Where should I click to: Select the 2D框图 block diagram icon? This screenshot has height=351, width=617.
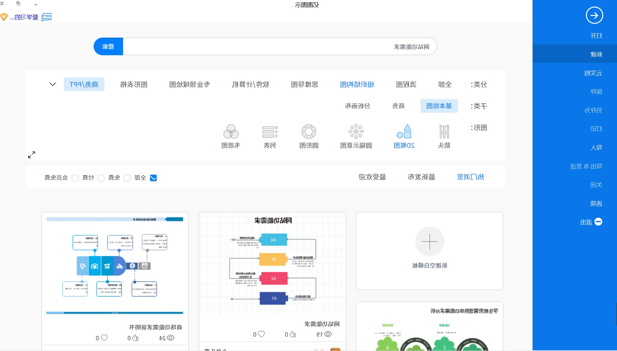click(404, 131)
